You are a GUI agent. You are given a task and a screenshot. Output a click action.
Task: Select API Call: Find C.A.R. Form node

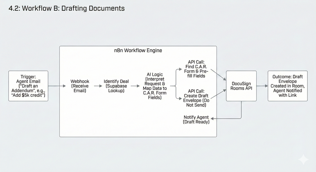click(x=196, y=69)
